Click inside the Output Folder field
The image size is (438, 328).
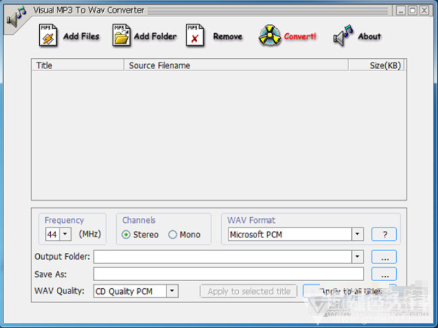tap(223, 257)
